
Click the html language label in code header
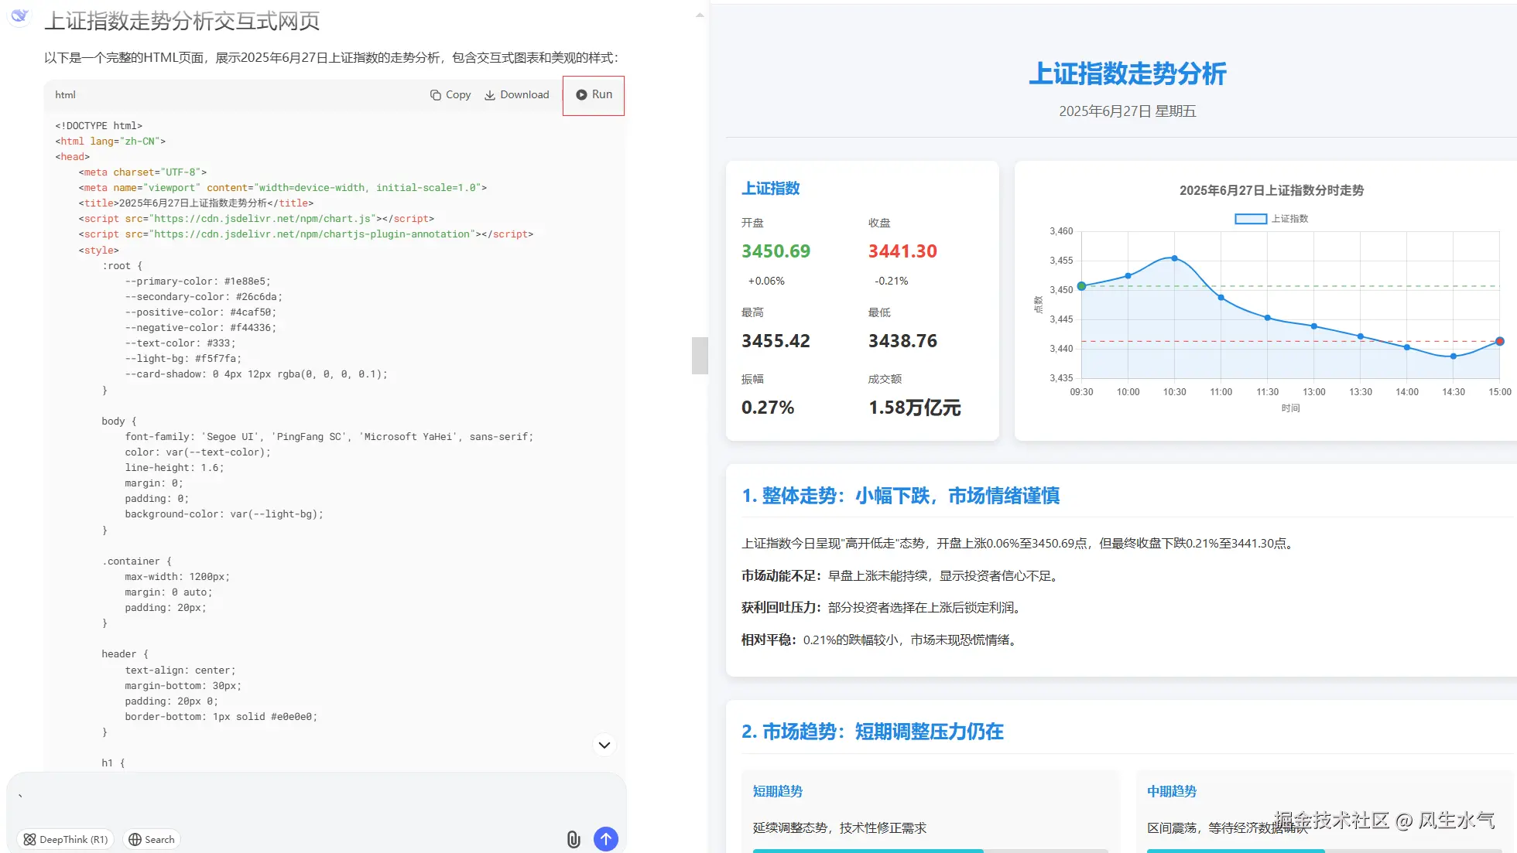pyautogui.click(x=65, y=95)
